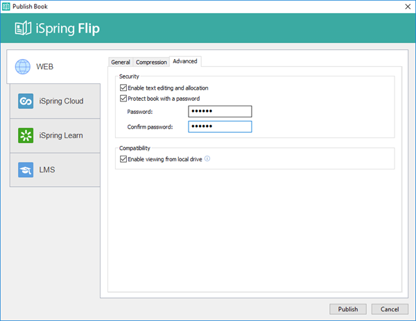Click the Security group label
The width and height of the screenshot is (416, 321).
tap(129, 76)
